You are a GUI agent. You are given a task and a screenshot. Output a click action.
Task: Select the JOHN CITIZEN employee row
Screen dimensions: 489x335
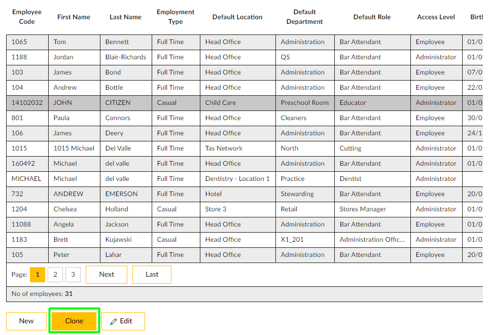tap(118, 103)
